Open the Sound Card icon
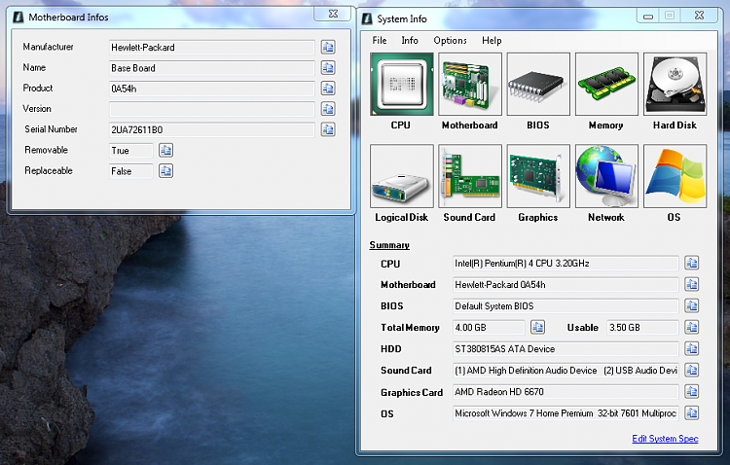 tap(470, 176)
